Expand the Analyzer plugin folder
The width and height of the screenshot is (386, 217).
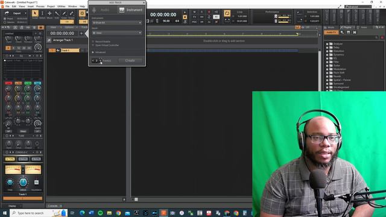click(x=327, y=44)
